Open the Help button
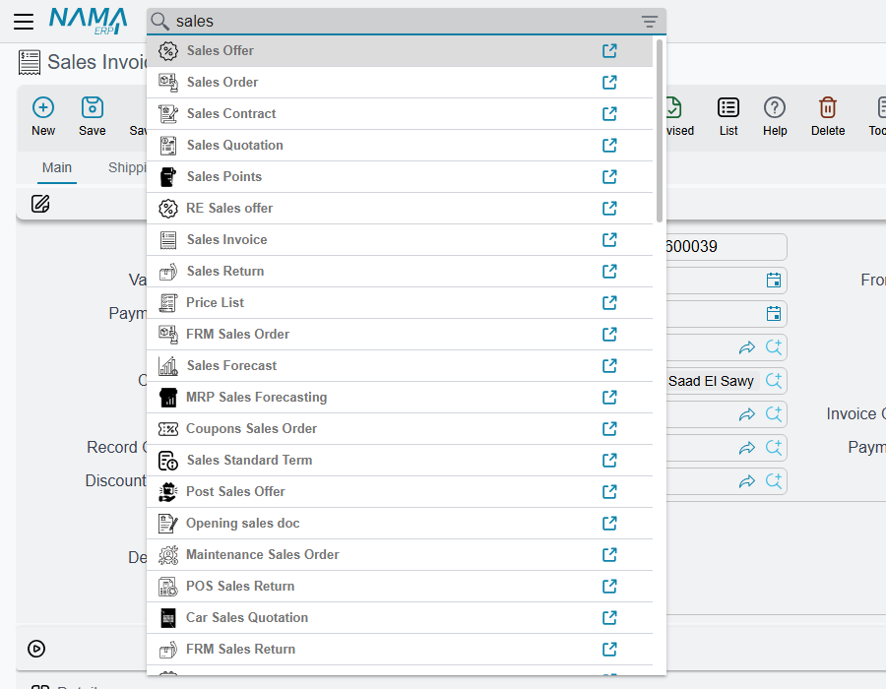886x689 pixels. click(775, 117)
